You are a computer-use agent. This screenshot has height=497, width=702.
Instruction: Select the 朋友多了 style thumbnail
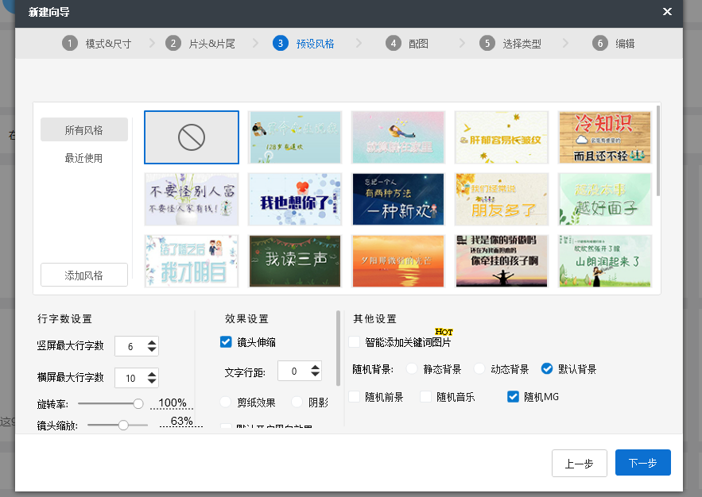(x=502, y=199)
